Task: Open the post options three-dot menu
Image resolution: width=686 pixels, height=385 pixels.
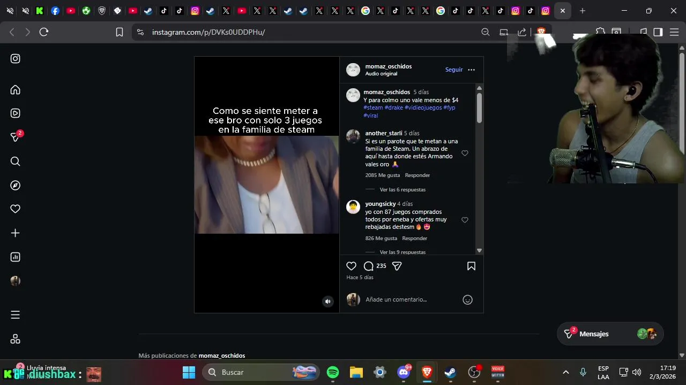Action: click(472, 70)
